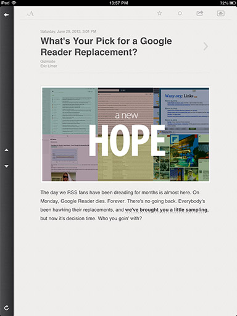237x316 pixels.
Task: Go back with the left arrow
Action: (6, 15)
